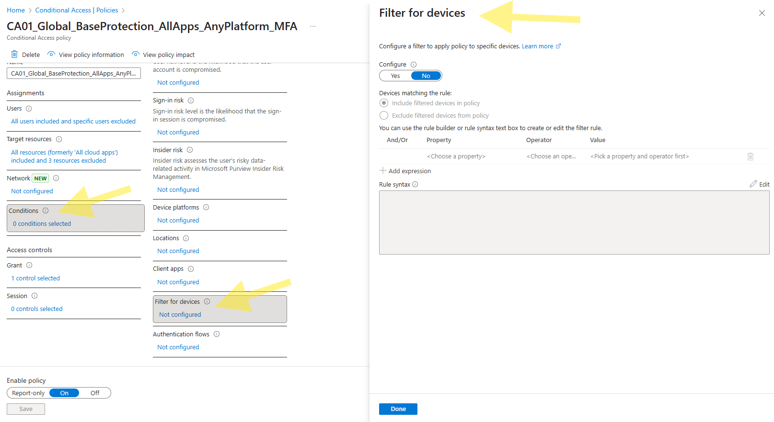
Task: Show info tooltip next to Locations
Action: tap(186, 238)
